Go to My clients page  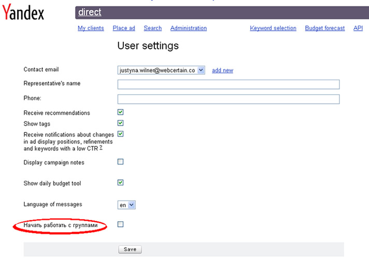91,28
